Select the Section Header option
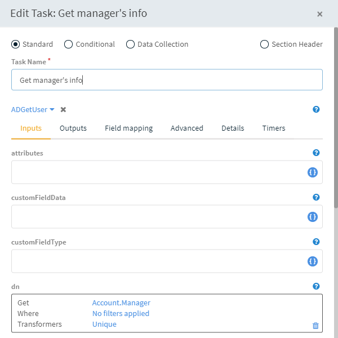338x338 pixels. pyautogui.click(x=264, y=45)
